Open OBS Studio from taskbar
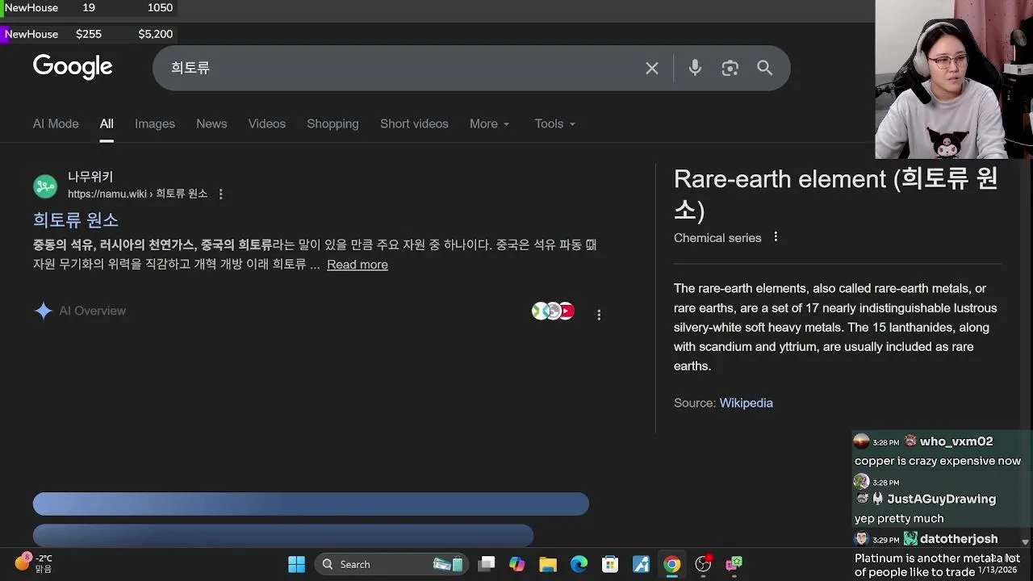Viewport: 1033px width, 581px height. pyautogui.click(x=704, y=564)
